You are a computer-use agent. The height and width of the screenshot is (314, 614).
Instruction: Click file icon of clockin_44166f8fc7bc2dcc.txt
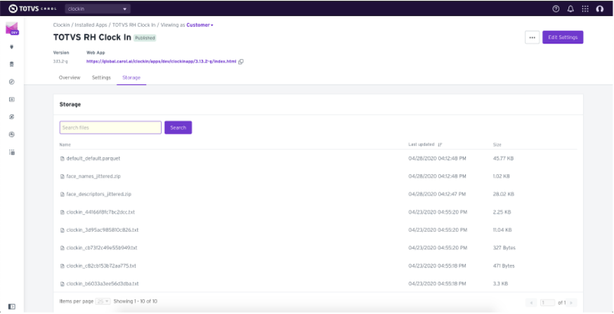tap(62, 213)
